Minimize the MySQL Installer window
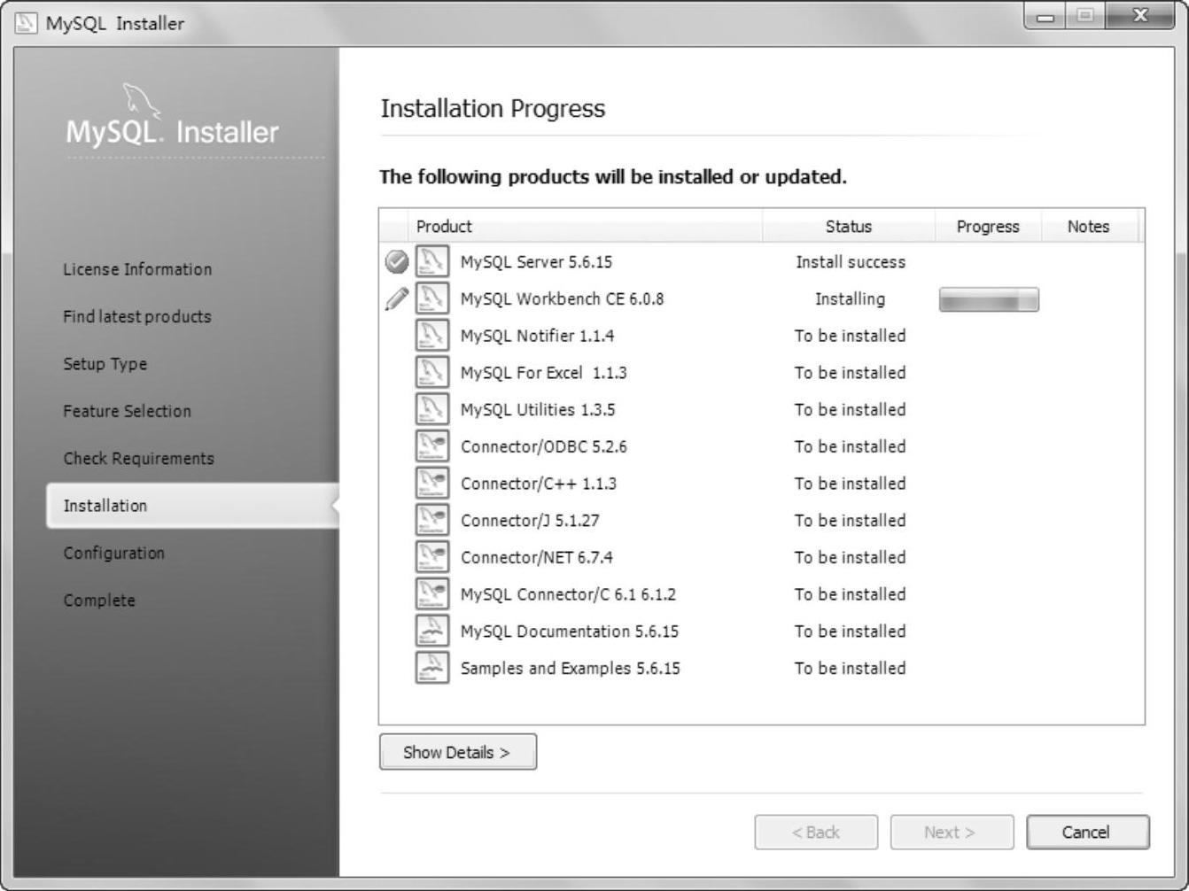1189x891 pixels. pyautogui.click(x=1046, y=17)
